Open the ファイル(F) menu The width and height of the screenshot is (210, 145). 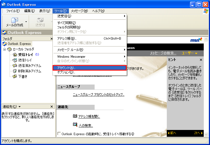pos(13,11)
